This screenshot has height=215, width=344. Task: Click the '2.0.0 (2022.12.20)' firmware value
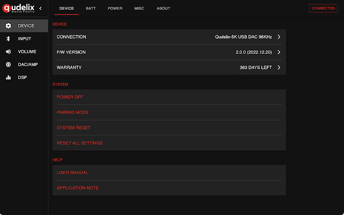point(254,52)
